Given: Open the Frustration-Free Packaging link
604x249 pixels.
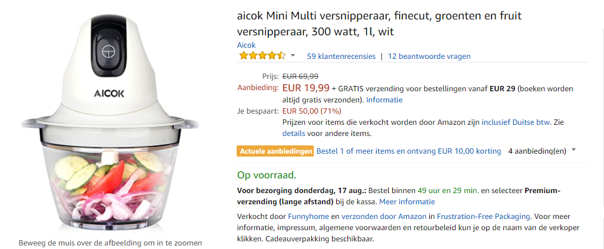Looking at the screenshot, I should [x=484, y=217].
